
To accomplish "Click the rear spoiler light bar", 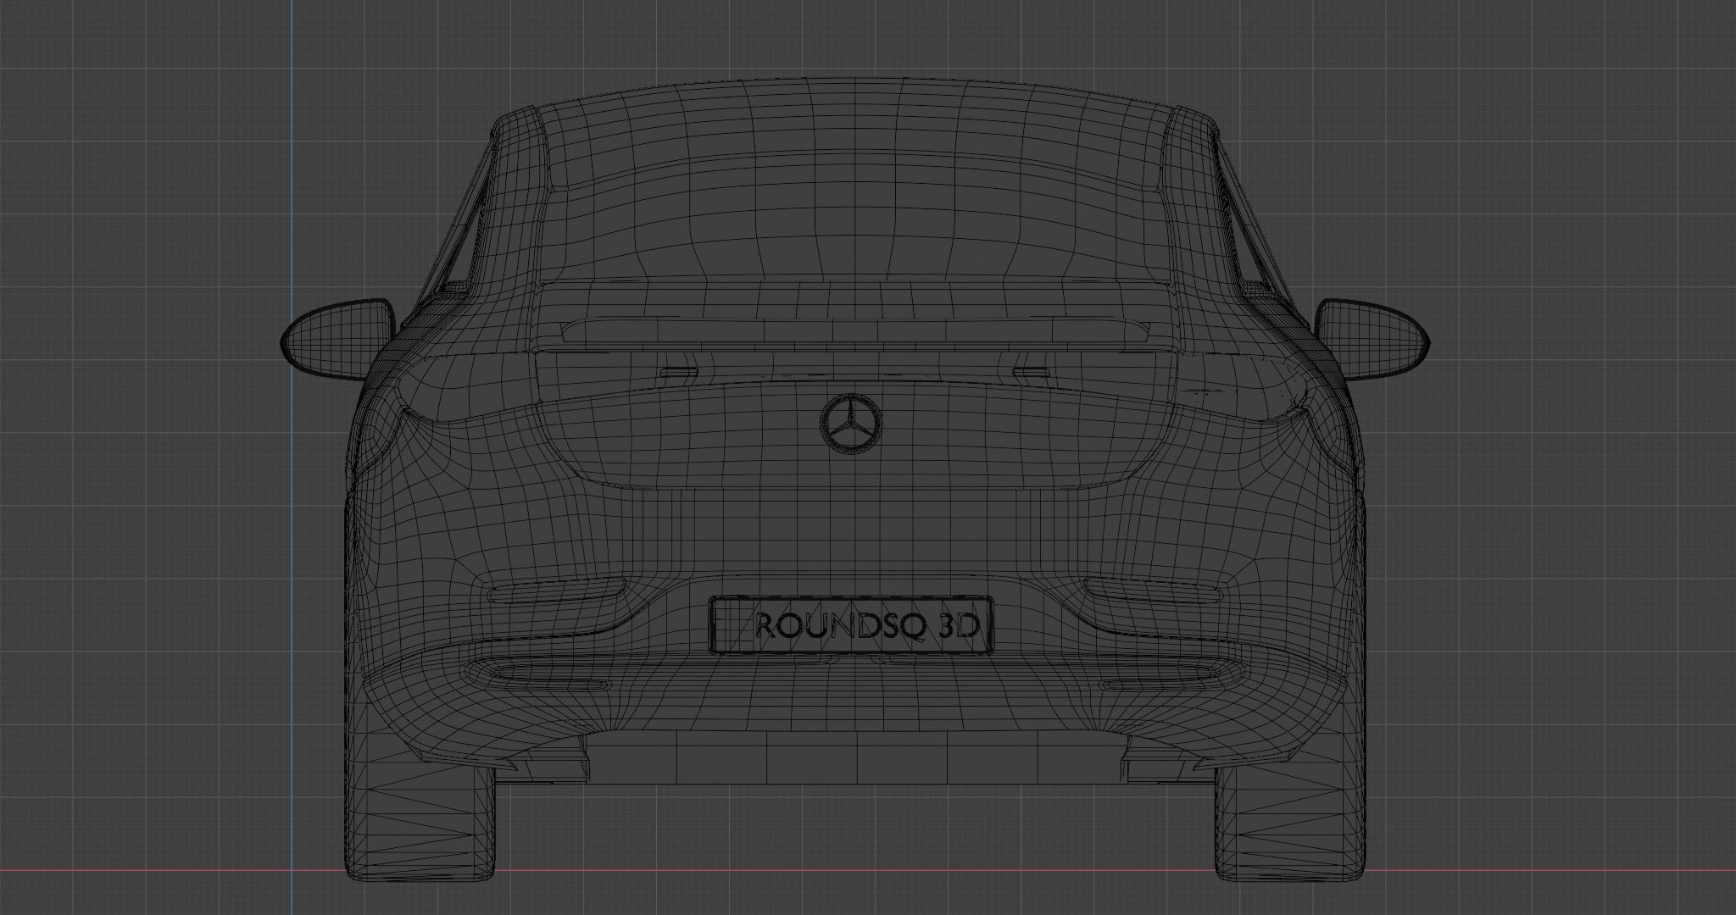I will (x=856, y=330).
